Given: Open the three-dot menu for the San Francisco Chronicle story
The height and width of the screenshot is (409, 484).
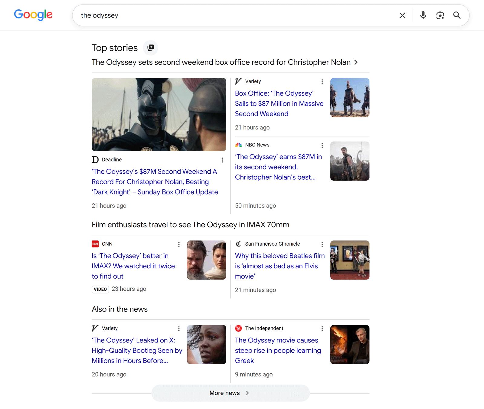Looking at the screenshot, I should (x=322, y=244).
